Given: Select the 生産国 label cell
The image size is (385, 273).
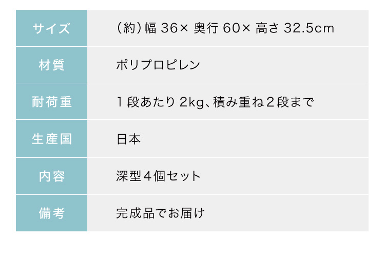Looking at the screenshot, I should 51,139.
